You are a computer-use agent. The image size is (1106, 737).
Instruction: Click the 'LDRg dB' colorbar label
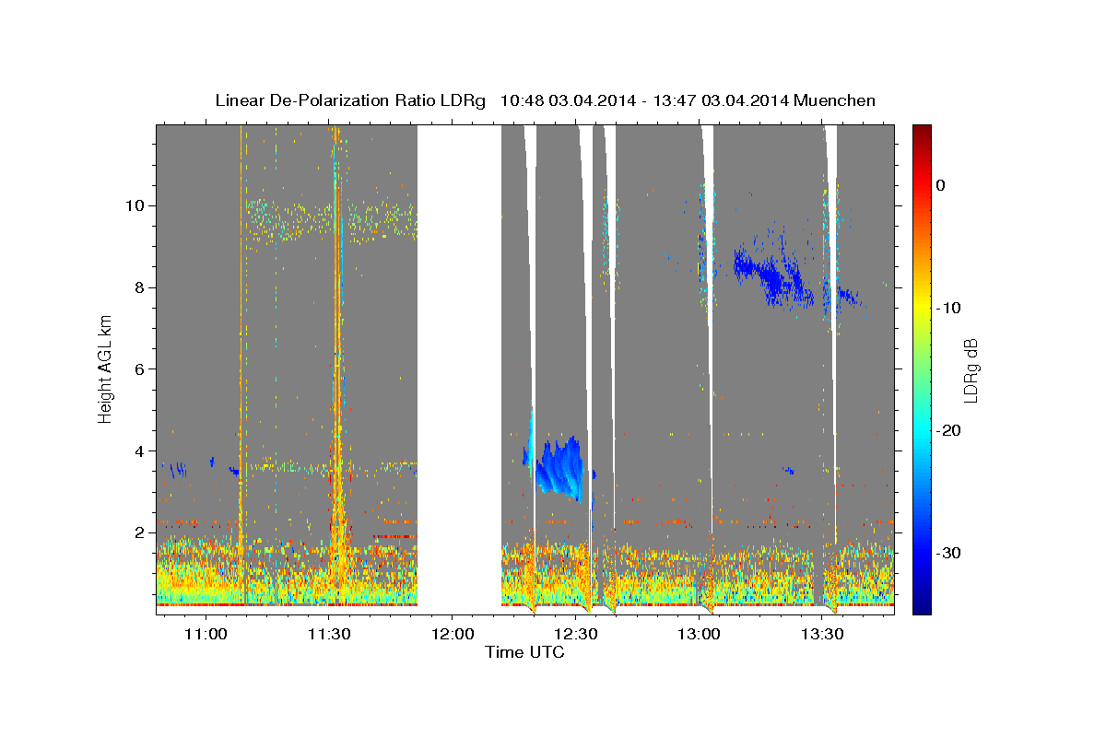coord(970,369)
